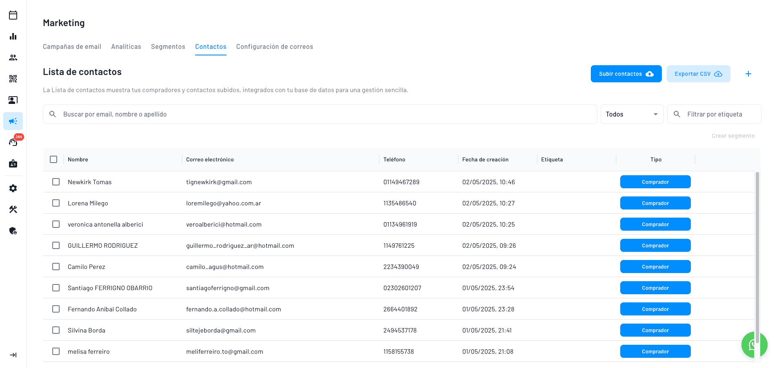This screenshot has height=368, width=777.
Task: Open the analytics bar-chart icon in sidebar
Action: coord(13,36)
